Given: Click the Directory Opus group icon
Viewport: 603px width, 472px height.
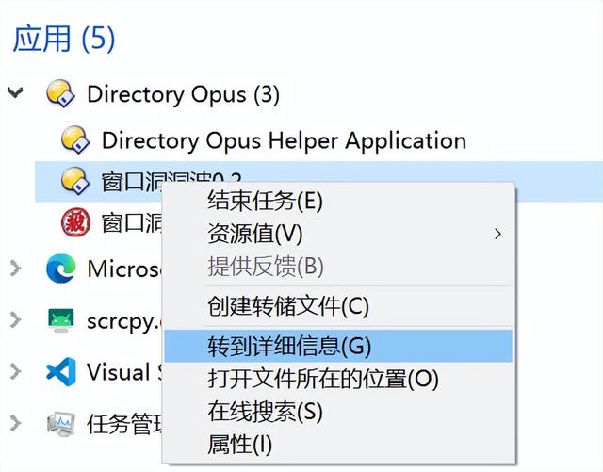Looking at the screenshot, I should point(60,93).
